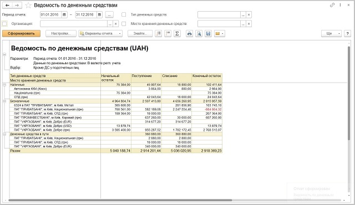Enable the Организация filter checkbox
The height and width of the screenshot is (205, 355).
coord(4,23)
